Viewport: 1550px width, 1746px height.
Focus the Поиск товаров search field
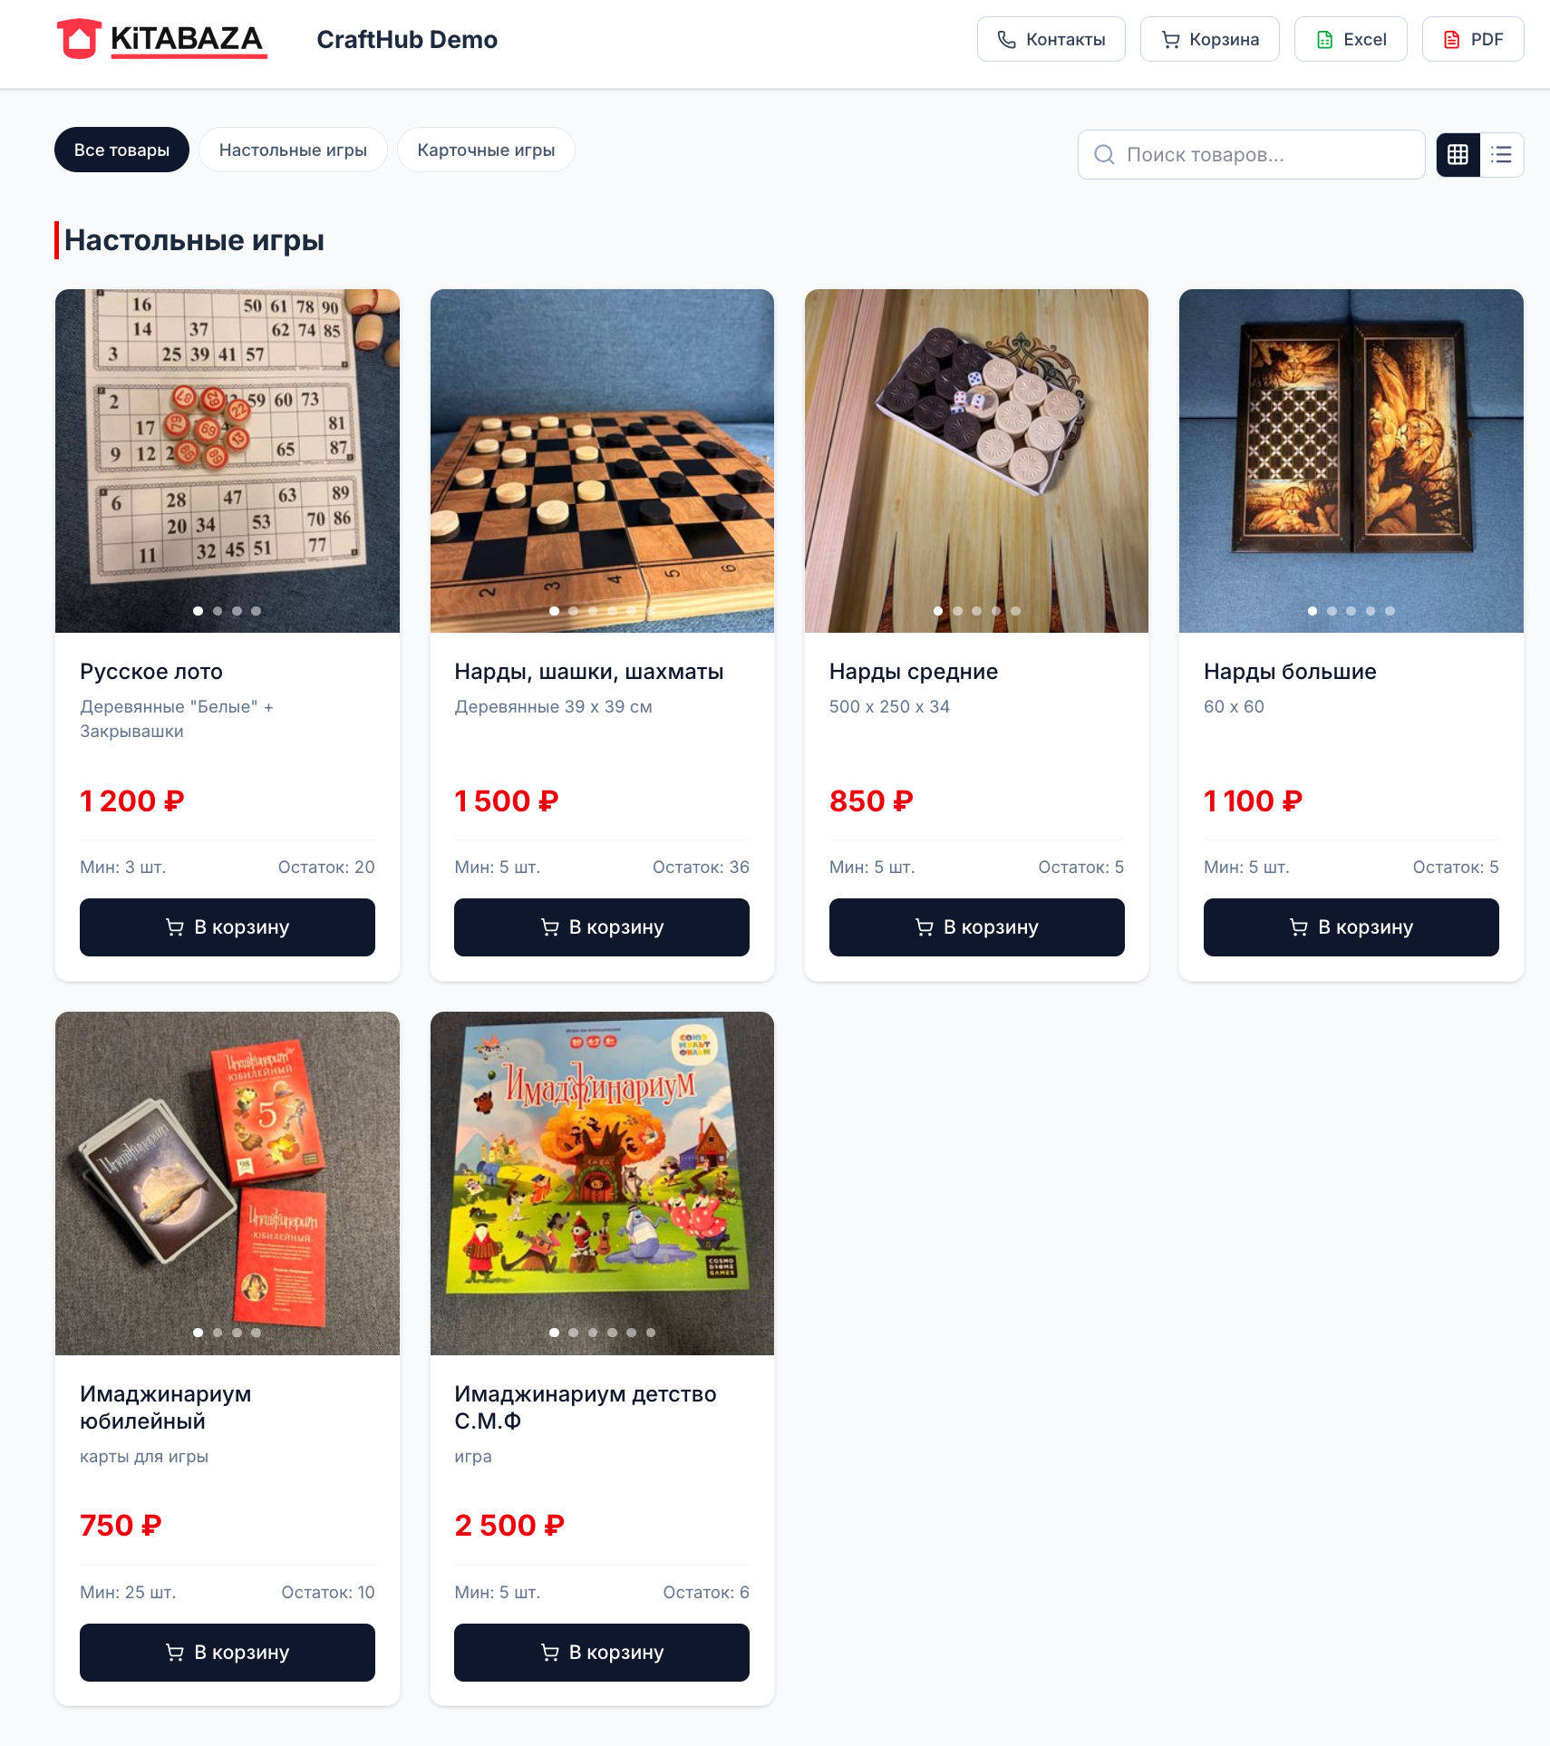(x=1251, y=155)
